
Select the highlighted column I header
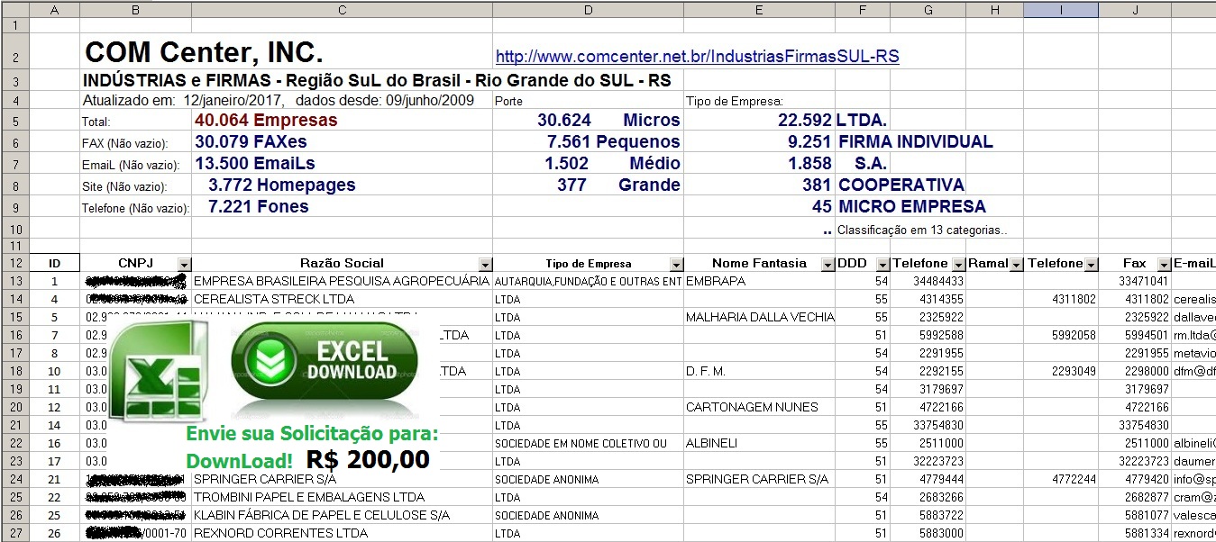pyautogui.click(x=1061, y=10)
